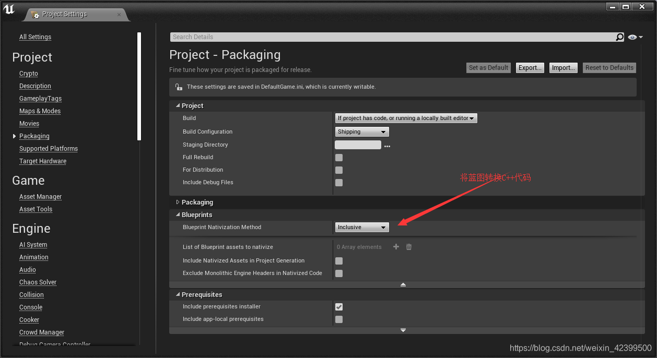Click the Staging Directory browse ellipsis

tap(387, 146)
